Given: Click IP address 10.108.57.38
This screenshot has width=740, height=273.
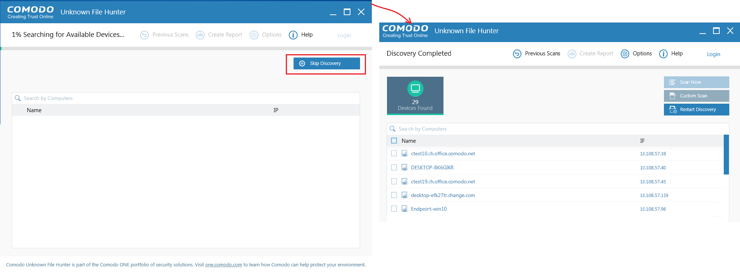Looking at the screenshot, I should pos(653,154).
